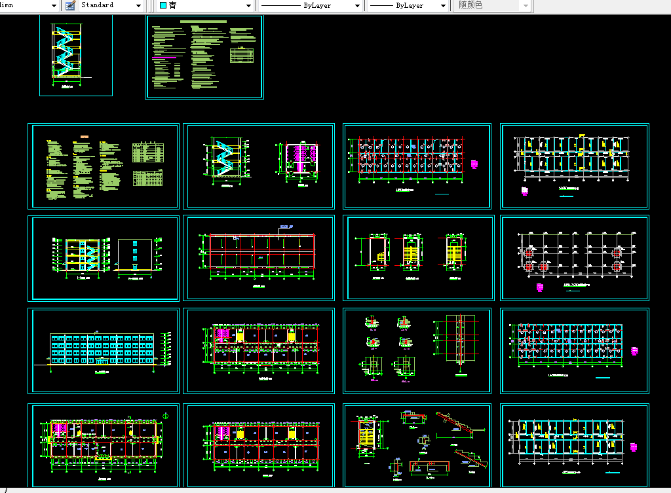
Task: Open the text style manager icon
Action: pos(70,5)
